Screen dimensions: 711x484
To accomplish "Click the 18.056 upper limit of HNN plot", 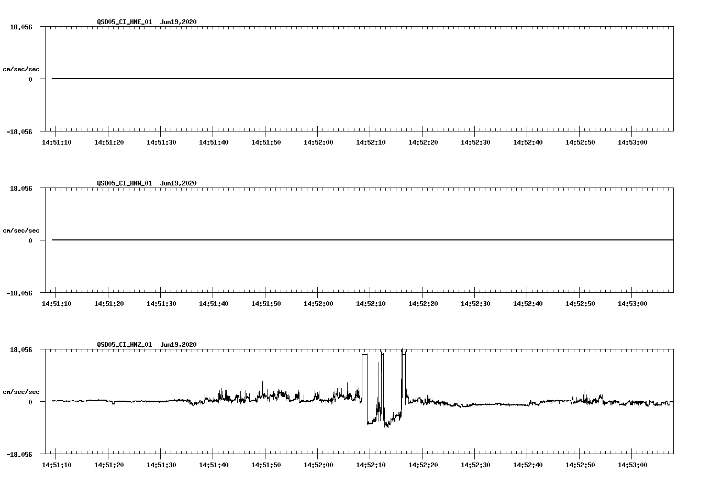I will [21, 188].
